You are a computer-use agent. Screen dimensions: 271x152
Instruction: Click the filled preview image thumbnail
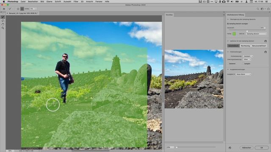tap(194, 79)
